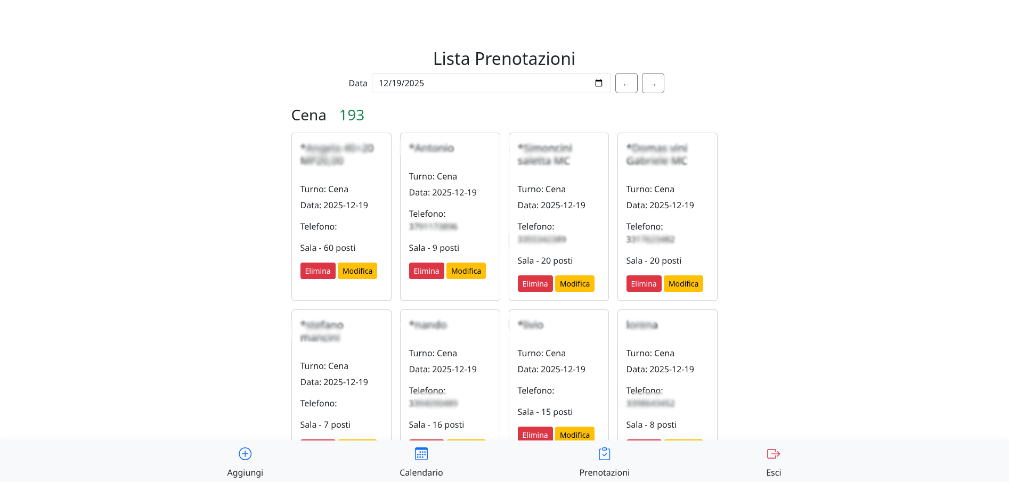Edit the 9 posti booking with Modifica
The image size is (1009, 482).
pos(466,271)
